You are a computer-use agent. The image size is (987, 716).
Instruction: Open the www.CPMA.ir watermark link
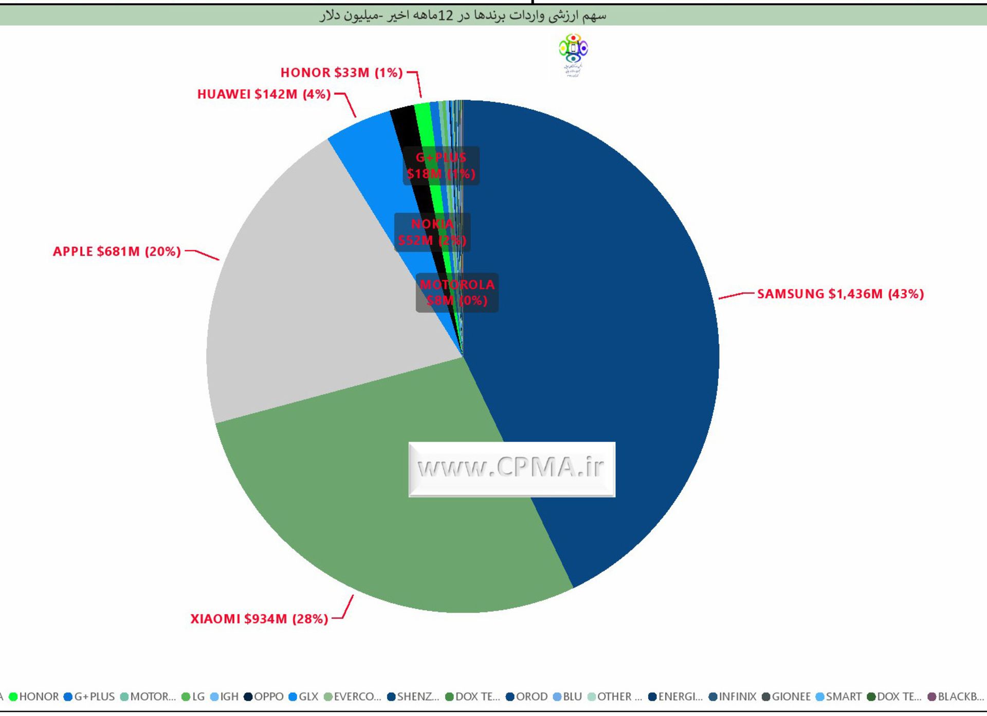(511, 469)
